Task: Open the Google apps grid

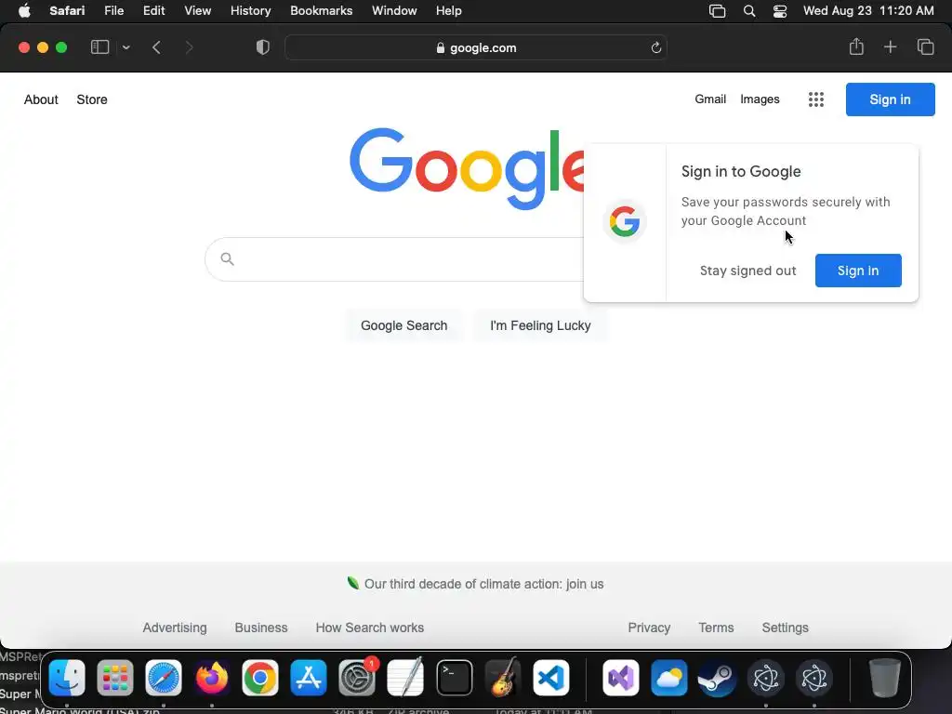Action: point(816,99)
